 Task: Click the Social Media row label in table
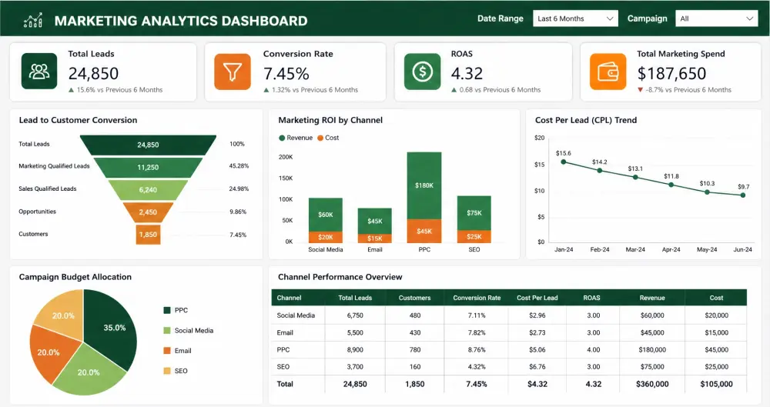[x=296, y=315]
